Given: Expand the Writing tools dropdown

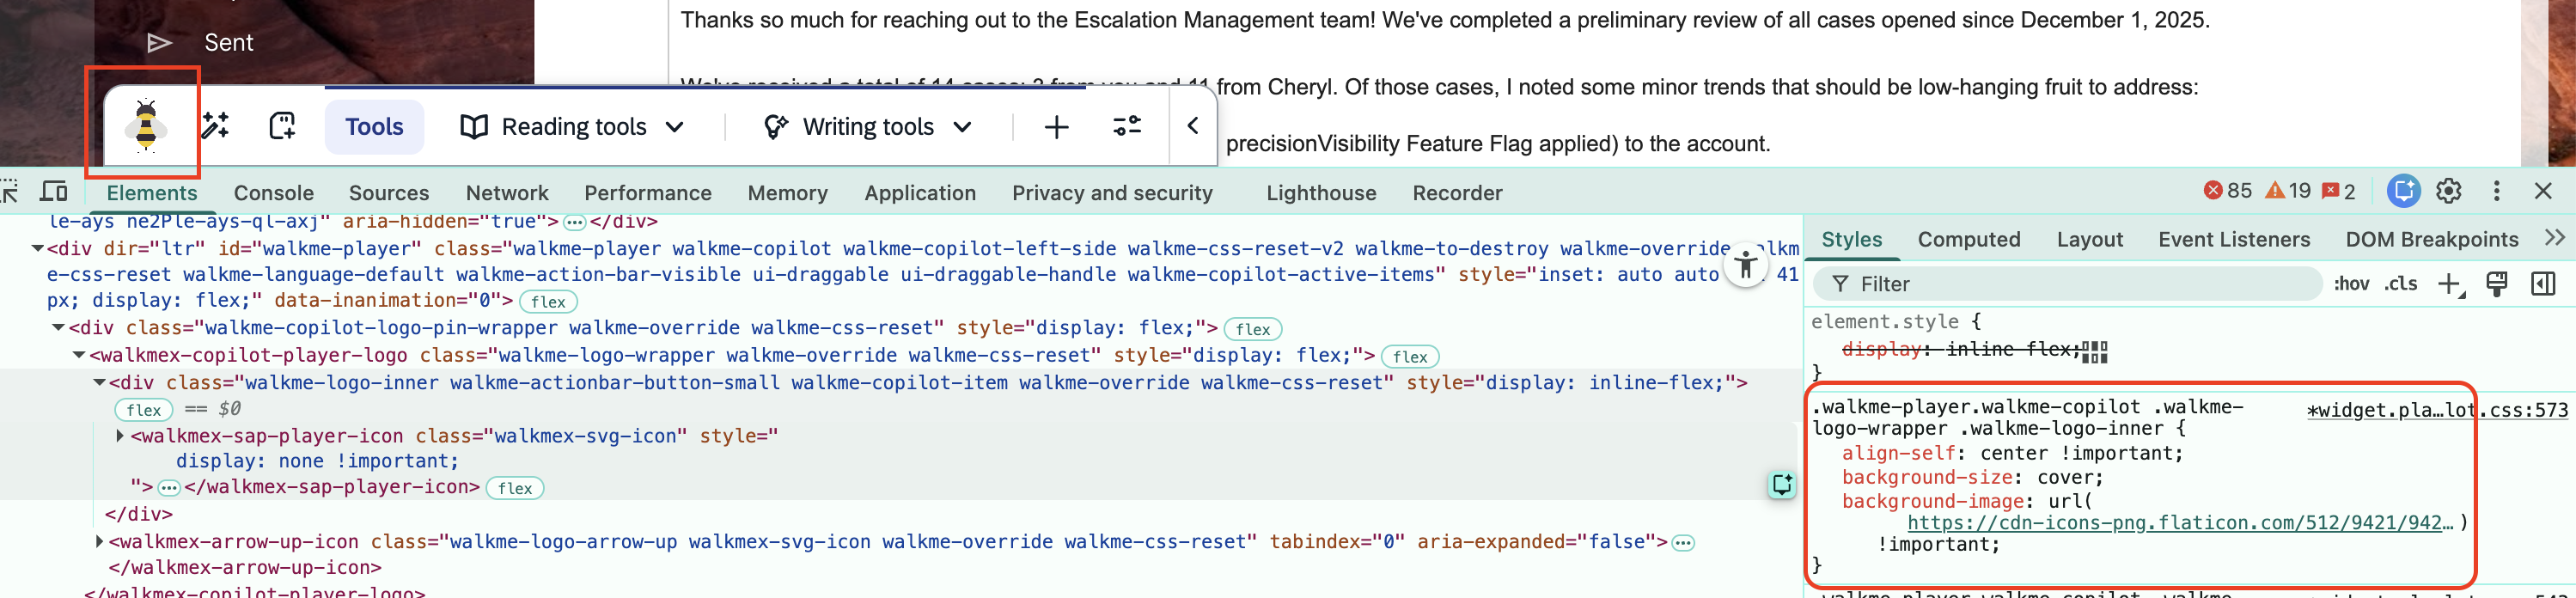Looking at the screenshot, I should pos(868,127).
